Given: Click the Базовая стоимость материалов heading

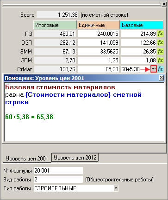Looking at the screenshot, I should click(61, 87).
